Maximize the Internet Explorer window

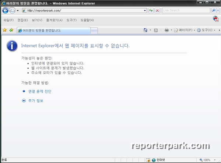(x=207, y=2)
